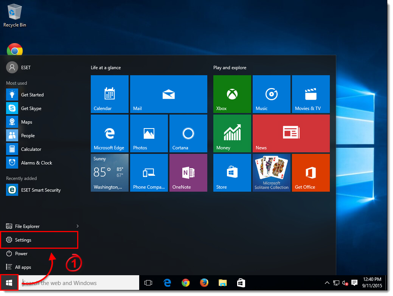Screen dimensions: 393x296
Task: Open the Mail tile
Action: (x=168, y=94)
